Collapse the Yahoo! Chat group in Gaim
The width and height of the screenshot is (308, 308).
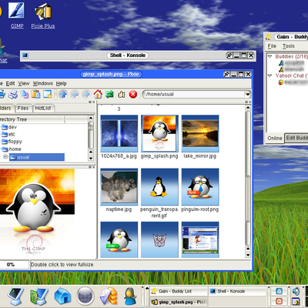pos(269,75)
